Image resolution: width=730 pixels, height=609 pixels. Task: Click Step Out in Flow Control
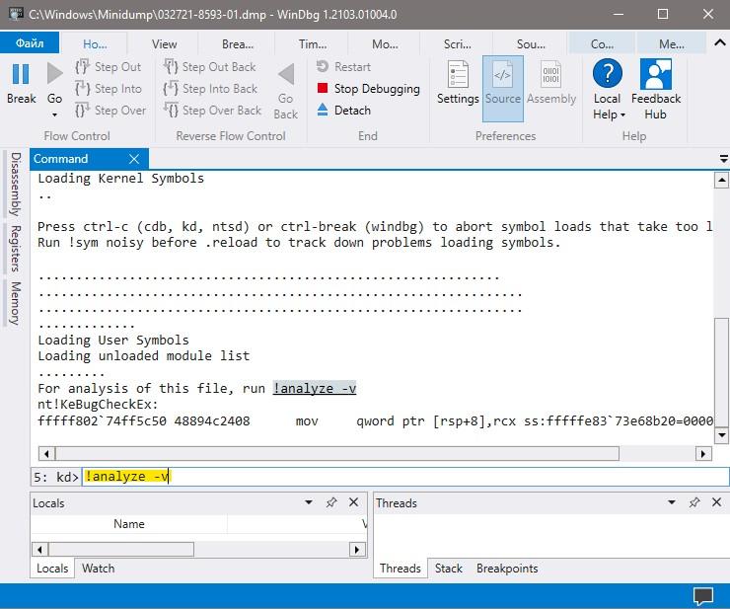pos(109,67)
